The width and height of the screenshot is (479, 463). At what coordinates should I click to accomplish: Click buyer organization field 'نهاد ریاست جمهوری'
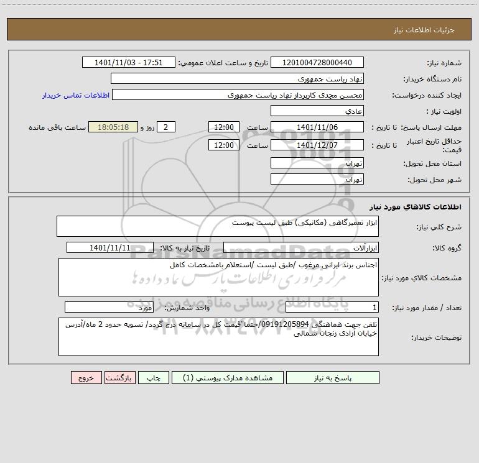237,78
